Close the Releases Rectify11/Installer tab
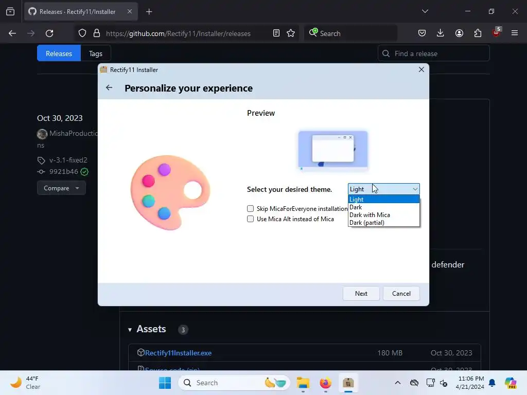527x395 pixels. [130, 11]
